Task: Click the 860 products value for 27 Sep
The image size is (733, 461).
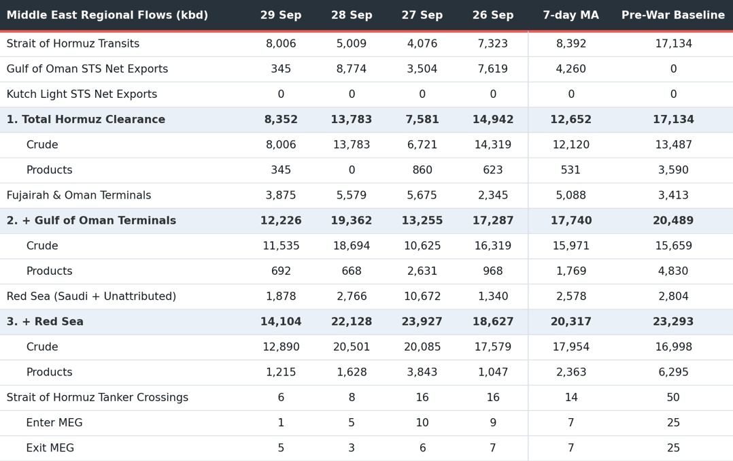Action: click(422, 170)
